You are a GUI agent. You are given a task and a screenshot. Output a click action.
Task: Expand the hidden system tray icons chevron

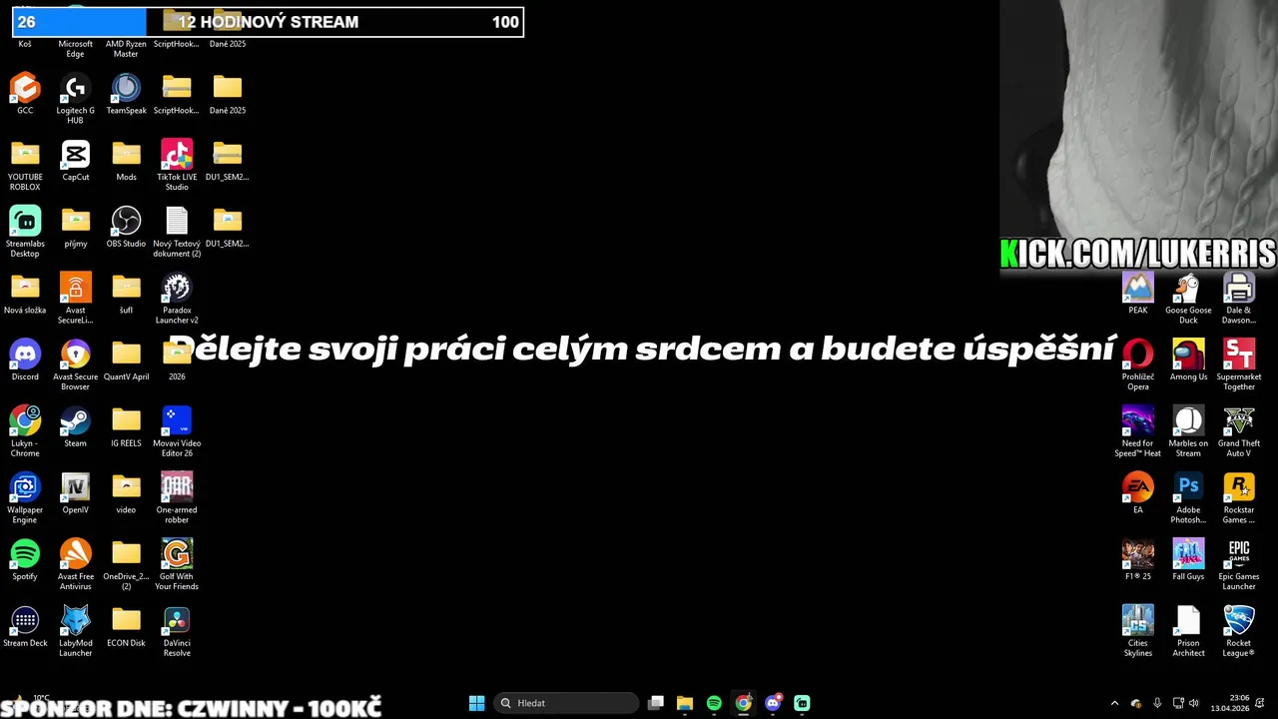[x=1115, y=703]
